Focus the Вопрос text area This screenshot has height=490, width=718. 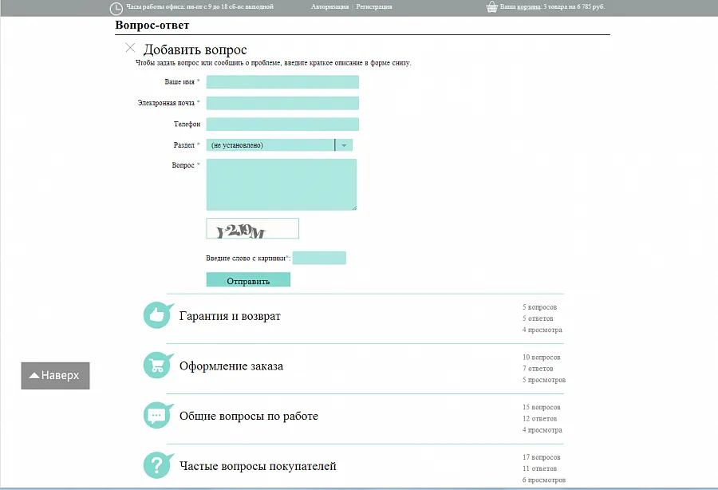pos(282,184)
